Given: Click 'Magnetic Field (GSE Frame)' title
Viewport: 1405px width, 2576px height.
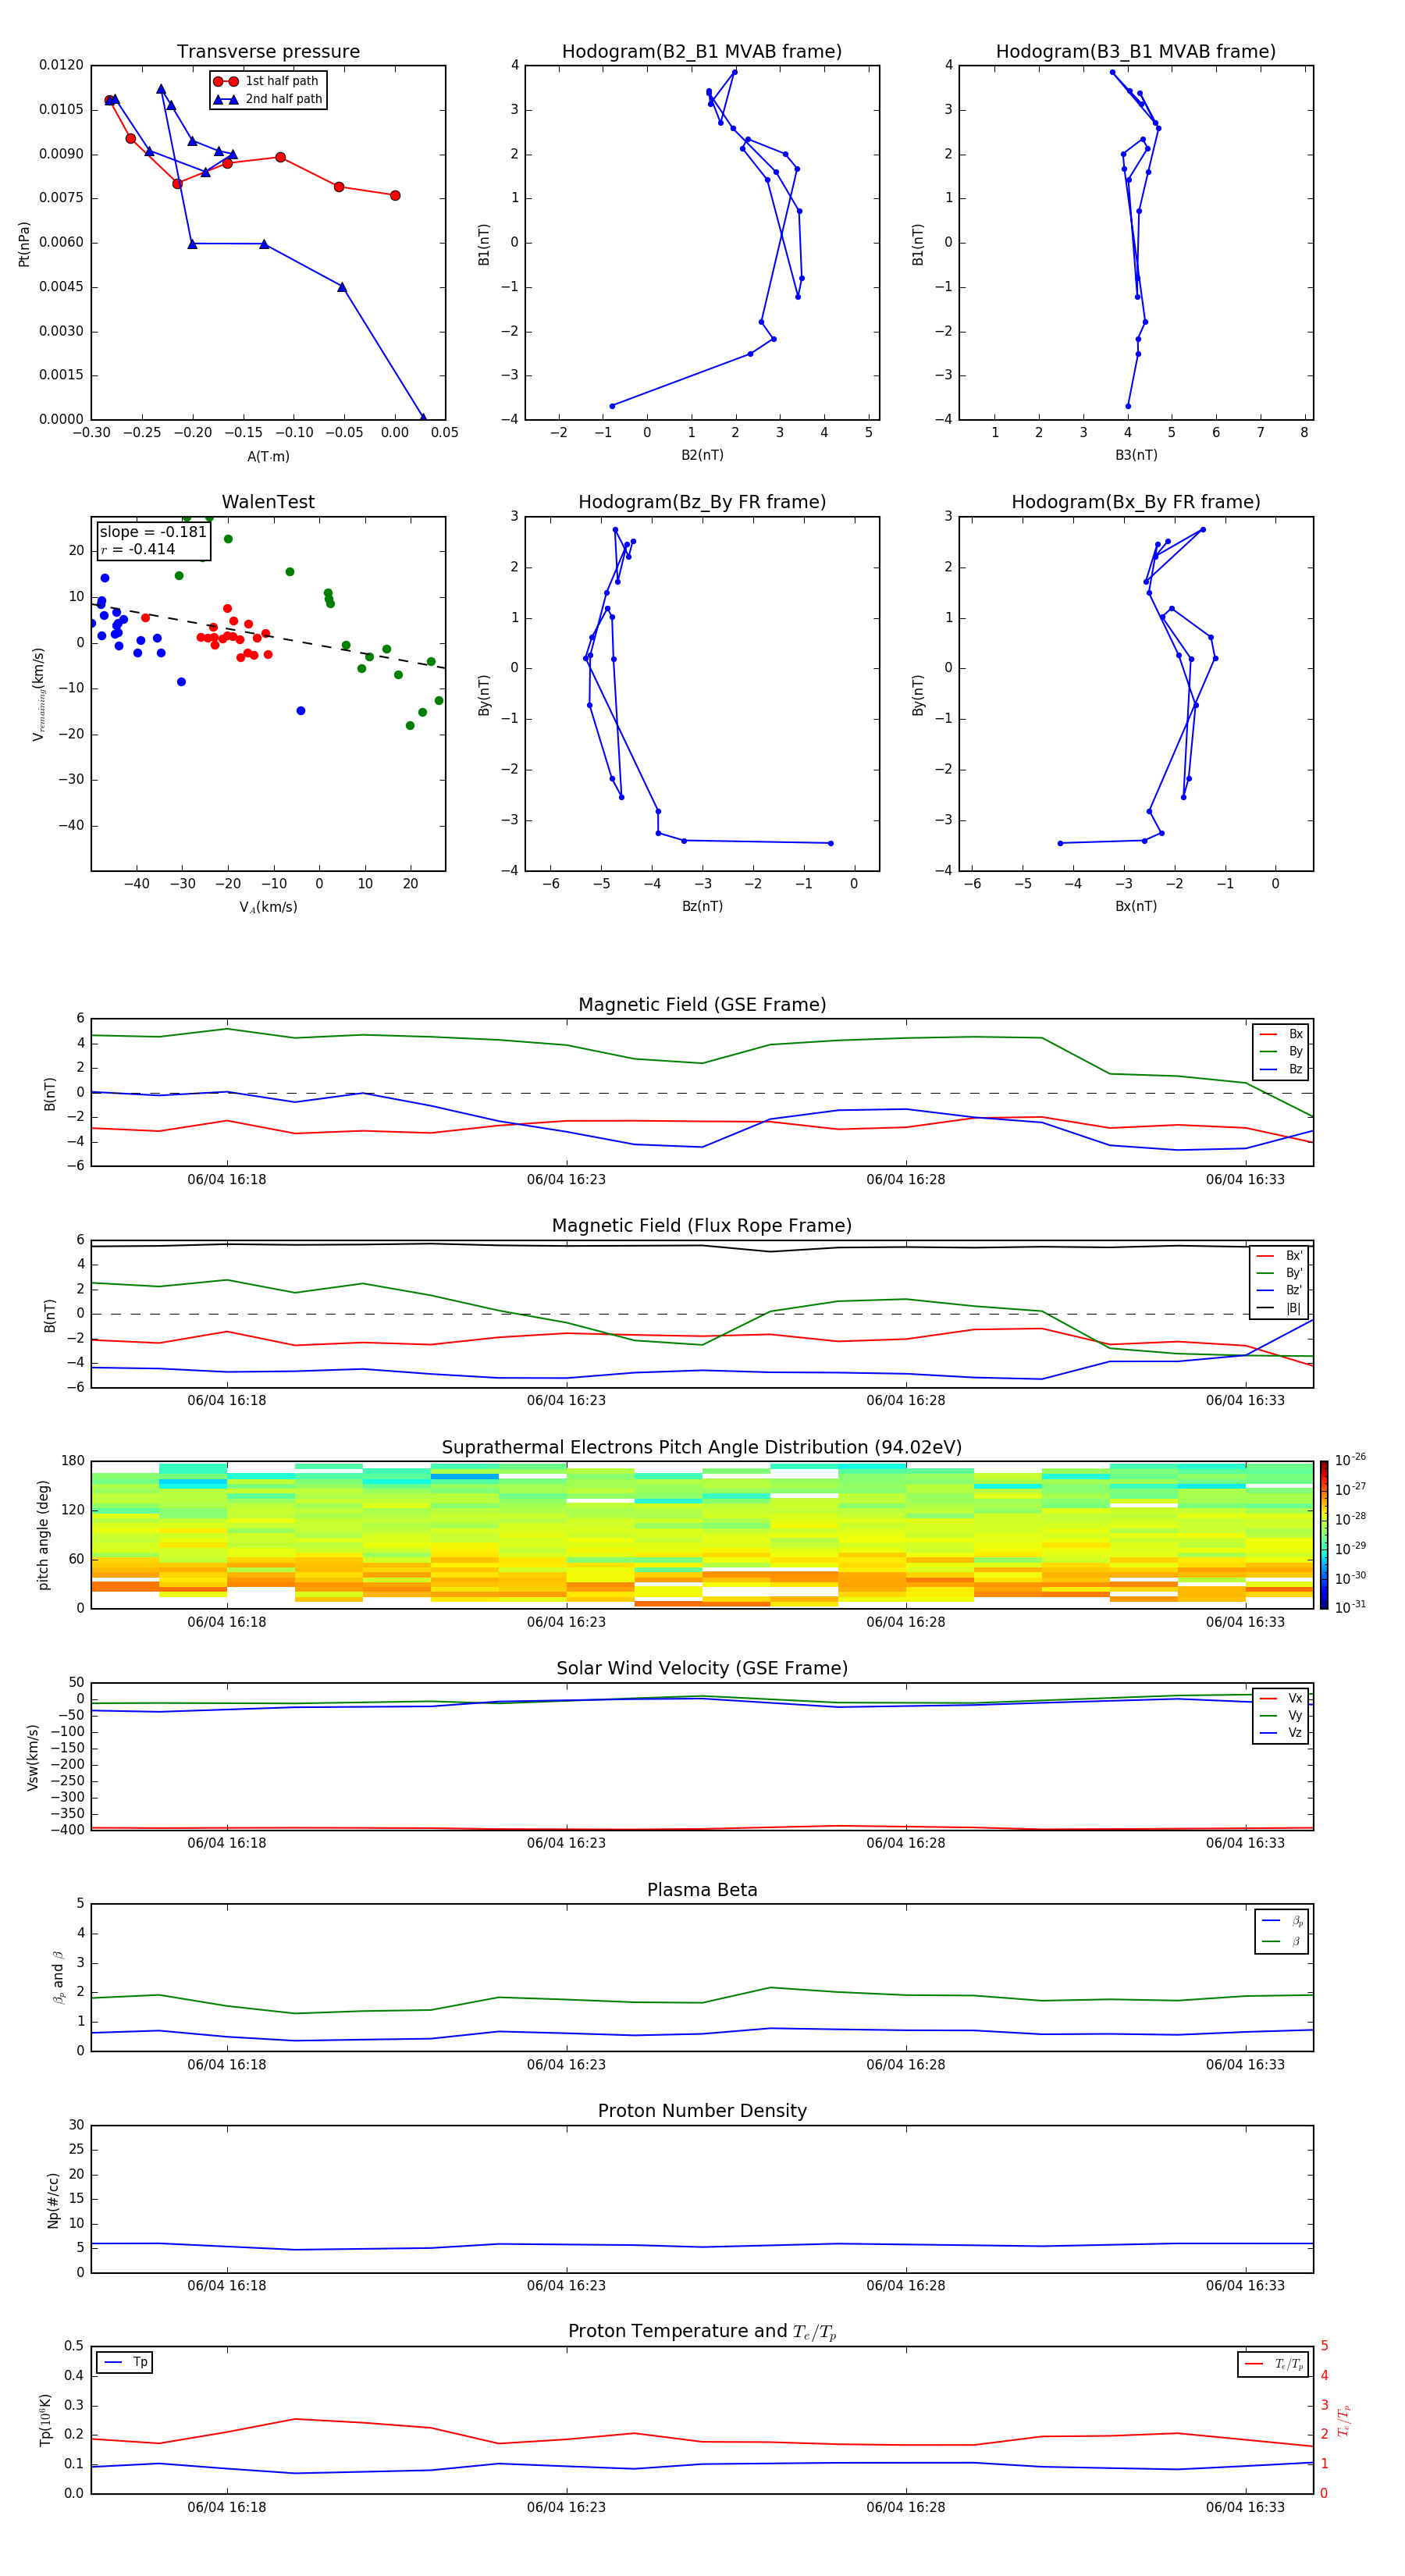Looking at the screenshot, I should (x=702, y=1005).
